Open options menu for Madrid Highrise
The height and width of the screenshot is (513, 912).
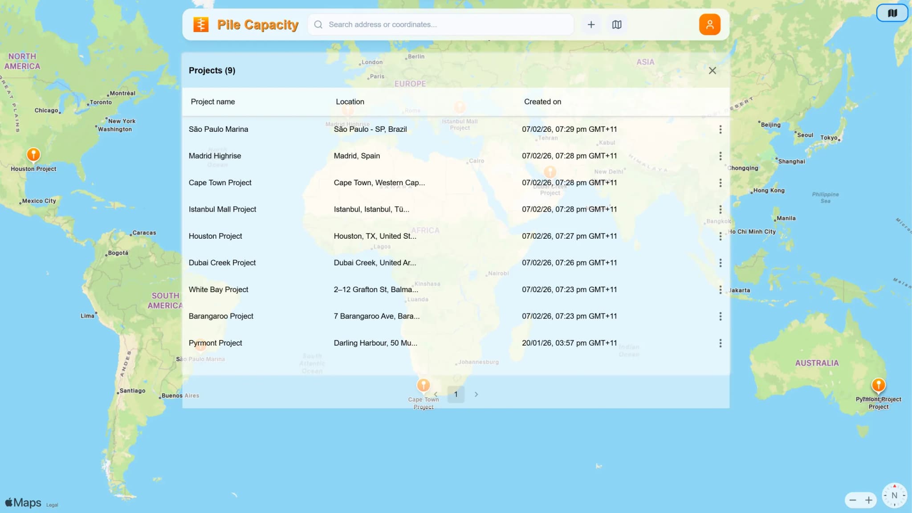tap(720, 156)
